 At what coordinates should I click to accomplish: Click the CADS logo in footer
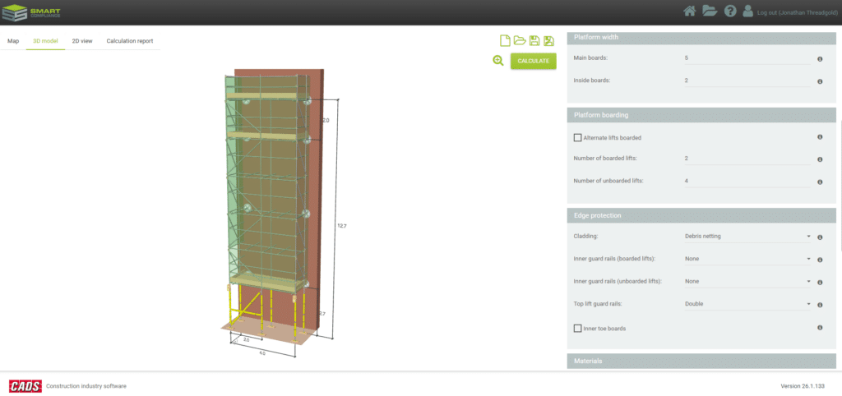pyautogui.click(x=25, y=386)
